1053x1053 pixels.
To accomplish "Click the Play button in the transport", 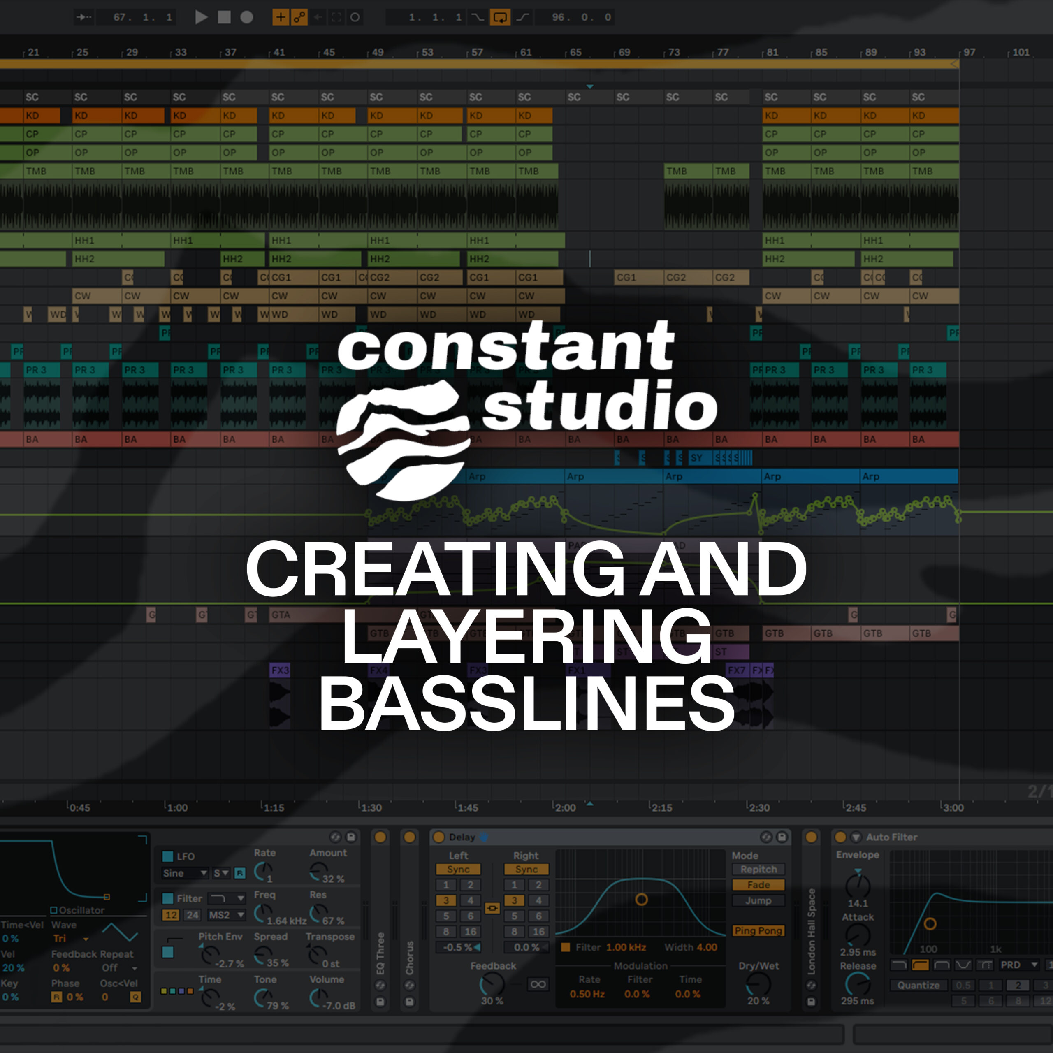I will (x=201, y=17).
